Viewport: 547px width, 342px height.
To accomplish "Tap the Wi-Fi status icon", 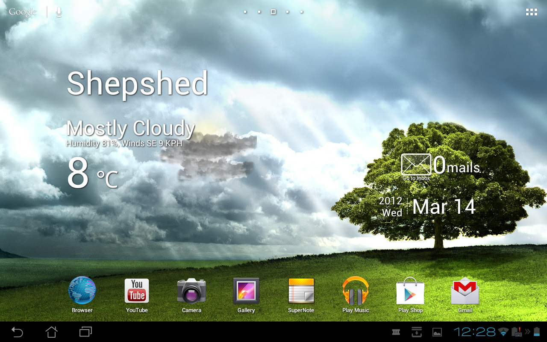I will (503, 332).
